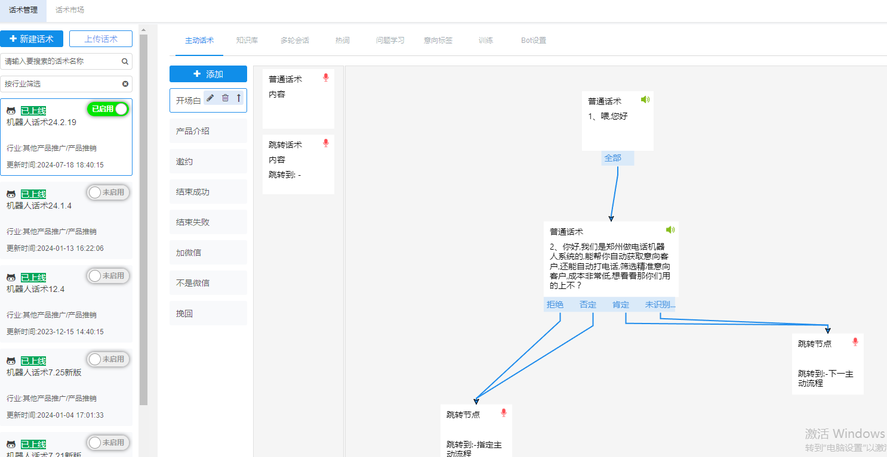Click red microphone icon on 下一主动流程 jump node
The image size is (887, 457).
click(855, 341)
